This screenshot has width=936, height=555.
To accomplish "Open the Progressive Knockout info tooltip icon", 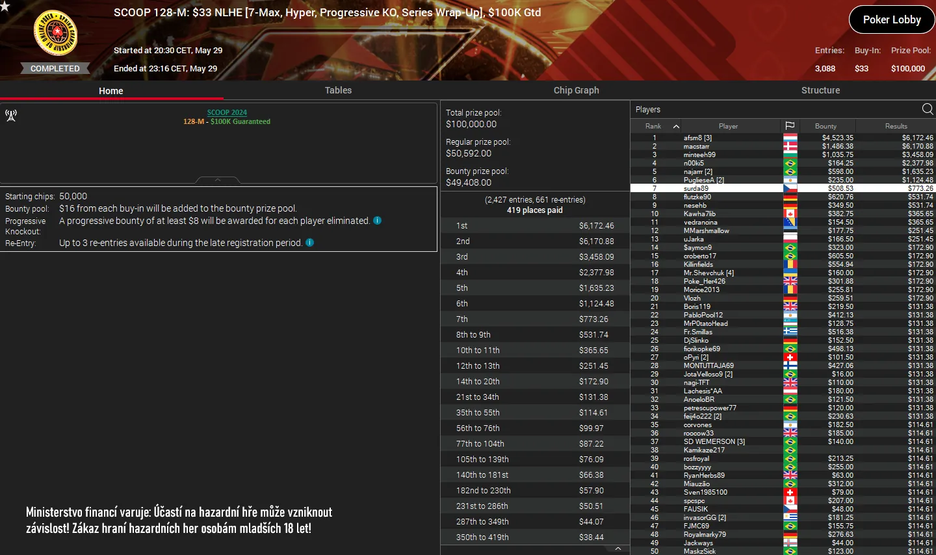I will tap(377, 221).
